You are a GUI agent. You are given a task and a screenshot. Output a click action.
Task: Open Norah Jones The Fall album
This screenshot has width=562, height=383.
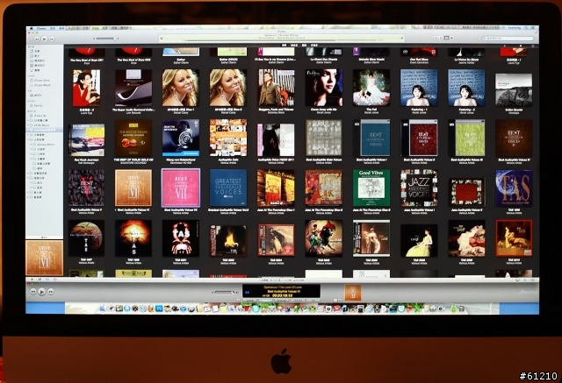coord(371,88)
